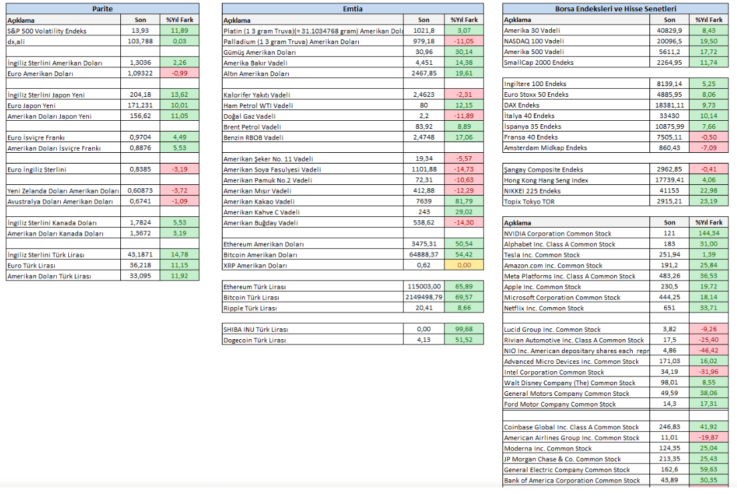Click the NVIDIA change cell 144,34
The height and width of the screenshot is (494, 737).
click(x=709, y=234)
